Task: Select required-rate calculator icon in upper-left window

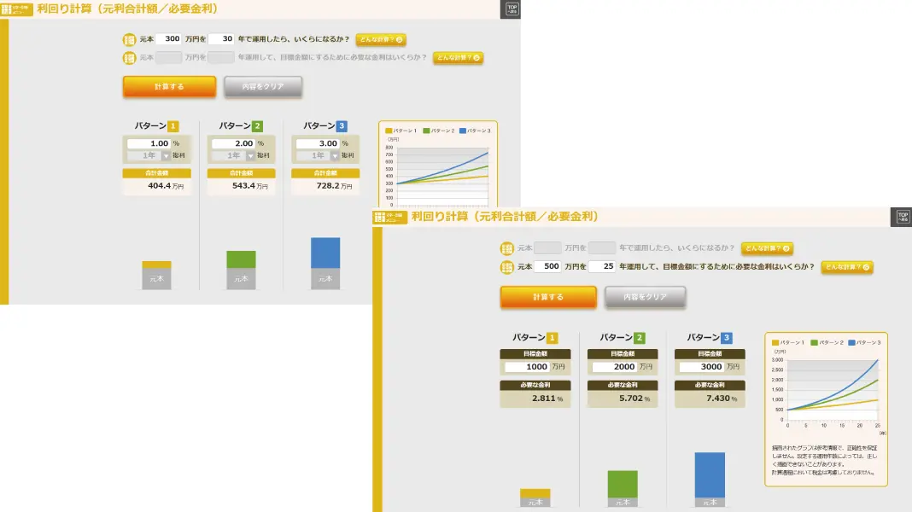Action: [129, 57]
